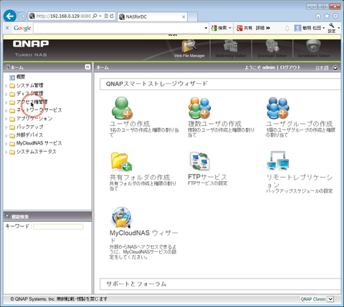The width and height of the screenshot is (344, 307).
Task: Click the ホーム breadcrumb in main panel
Action: click(x=102, y=67)
